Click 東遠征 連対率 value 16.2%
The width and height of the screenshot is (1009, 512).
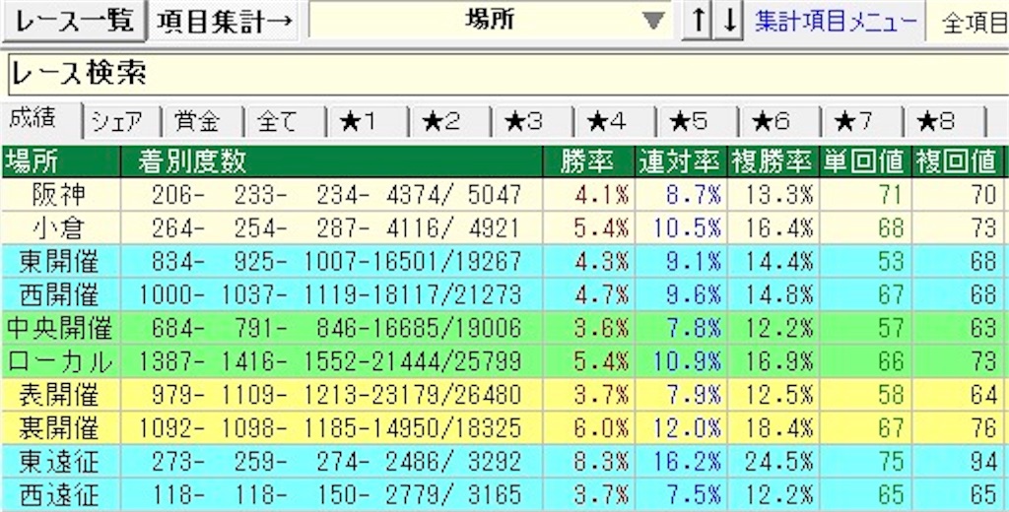coord(688,462)
